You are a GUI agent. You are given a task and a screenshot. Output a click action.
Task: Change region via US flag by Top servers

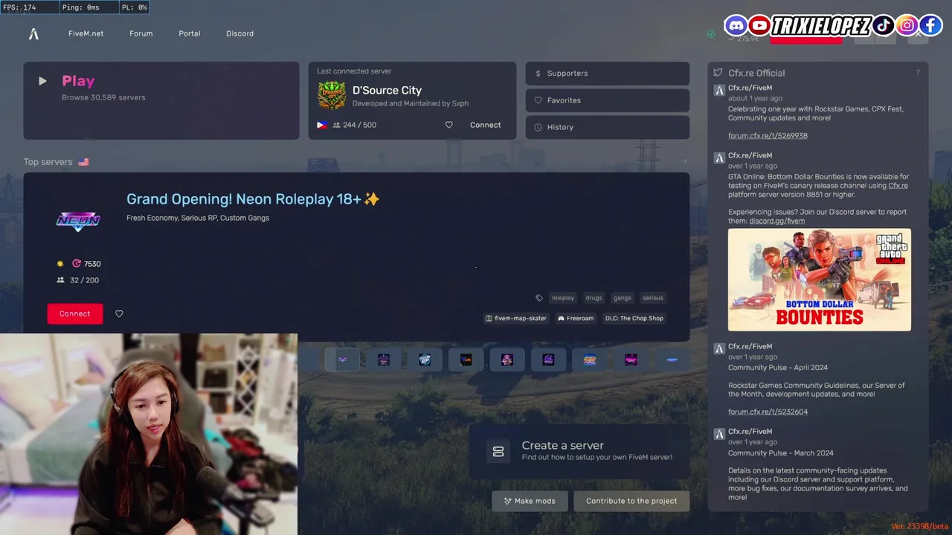click(x=83, y=162)
